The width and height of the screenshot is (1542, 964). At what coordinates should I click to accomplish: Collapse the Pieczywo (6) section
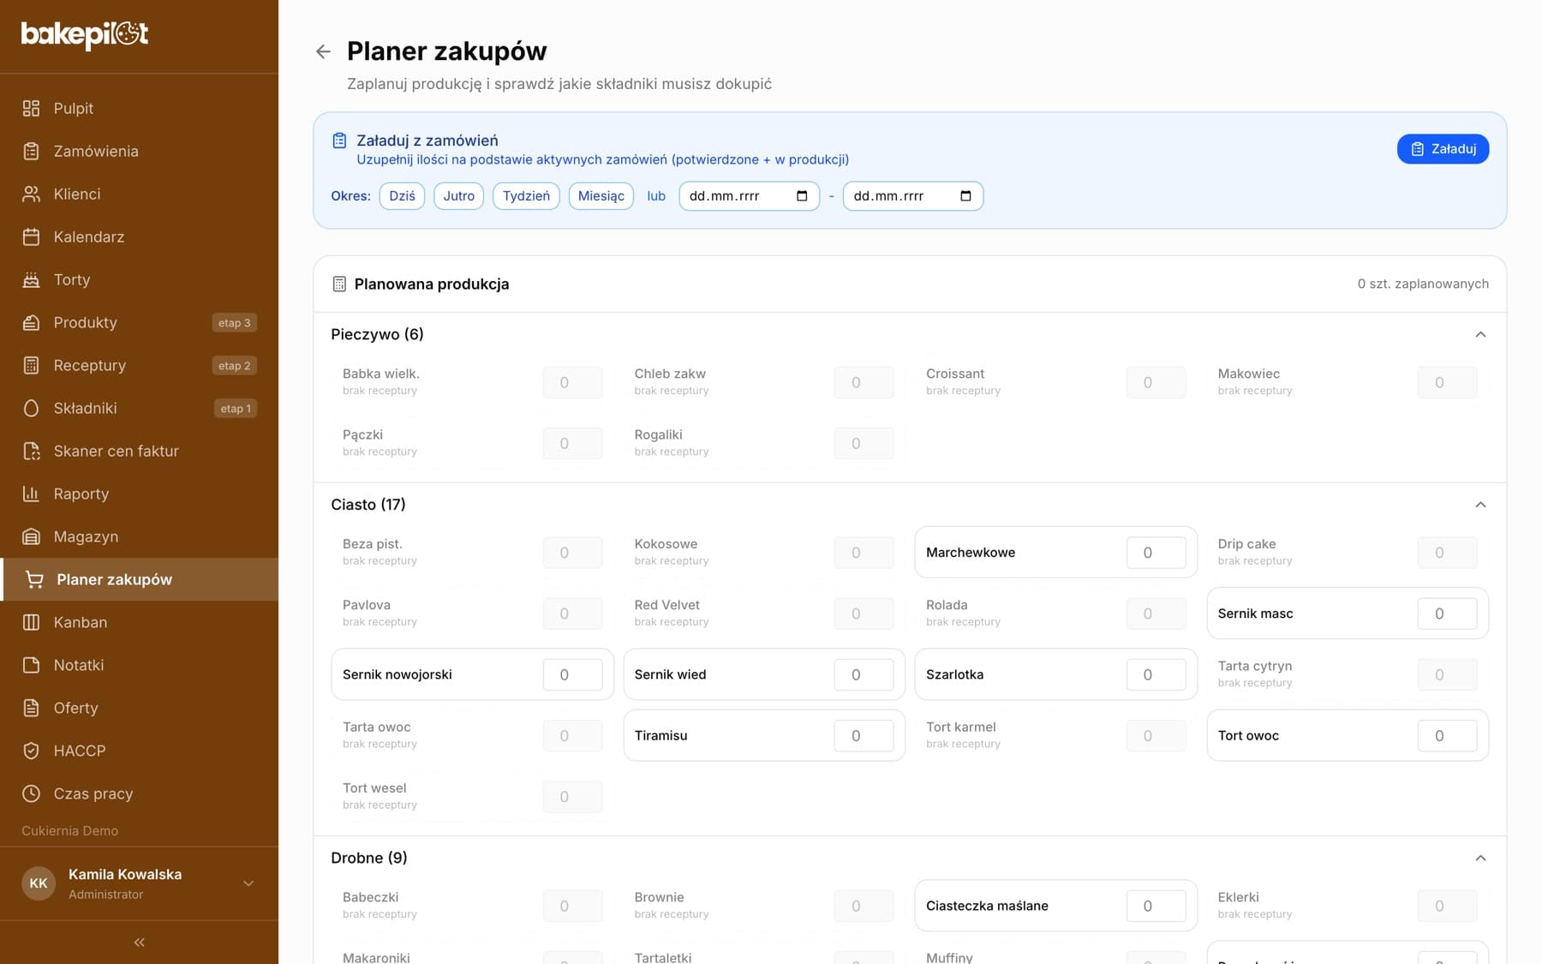[x=1480, y=334]
